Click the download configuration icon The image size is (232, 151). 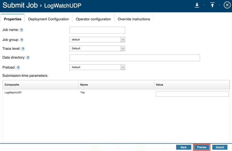coord(197,5)
